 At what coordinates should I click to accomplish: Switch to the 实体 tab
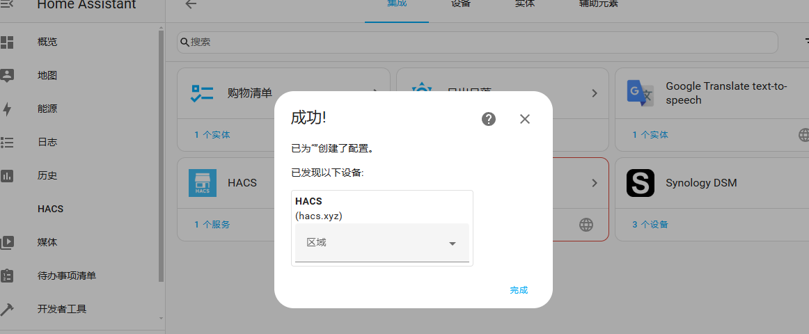click(525, 4)
